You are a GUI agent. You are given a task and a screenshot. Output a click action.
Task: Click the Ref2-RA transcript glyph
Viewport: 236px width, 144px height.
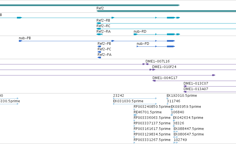point(99,34)
